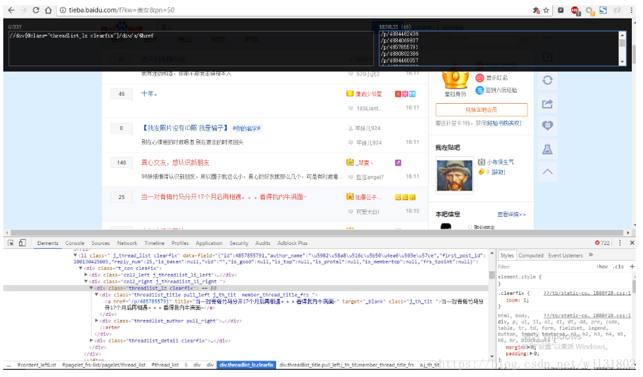Open the Application tab
The height and width of the screenshot is (377, 643).
pyautogui.click(x=208, y=243)
